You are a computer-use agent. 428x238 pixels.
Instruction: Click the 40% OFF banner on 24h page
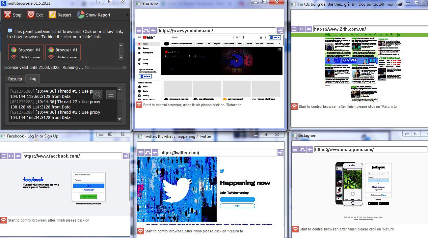click(x=352, y=61)
